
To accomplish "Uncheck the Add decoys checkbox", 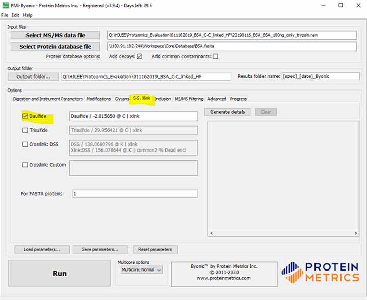I will click(140, 57).
